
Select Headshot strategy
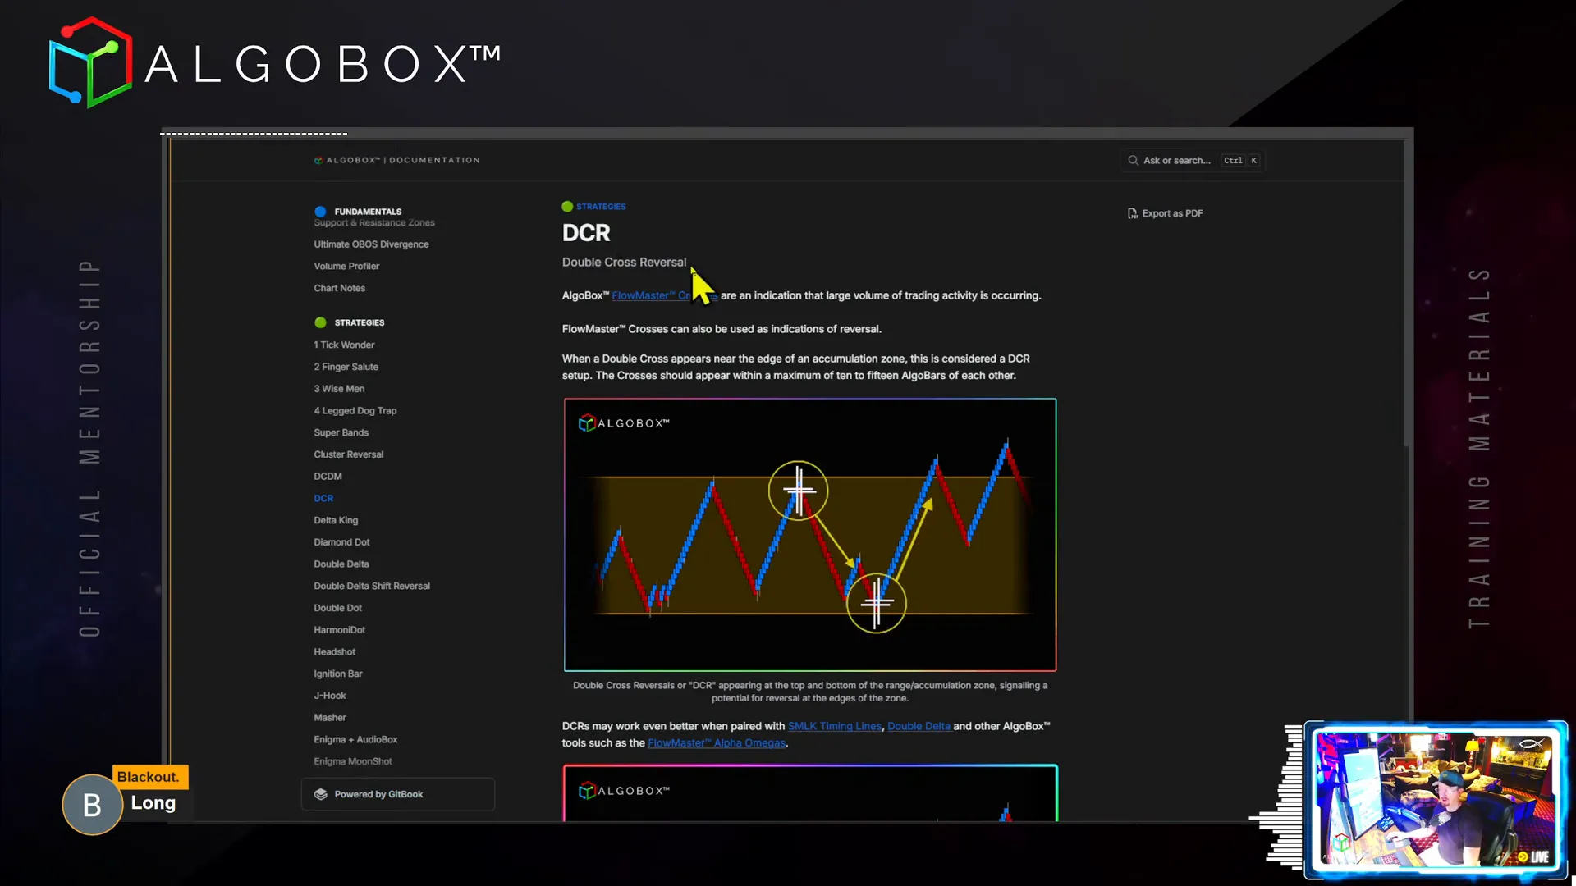(x=334, y=652)
